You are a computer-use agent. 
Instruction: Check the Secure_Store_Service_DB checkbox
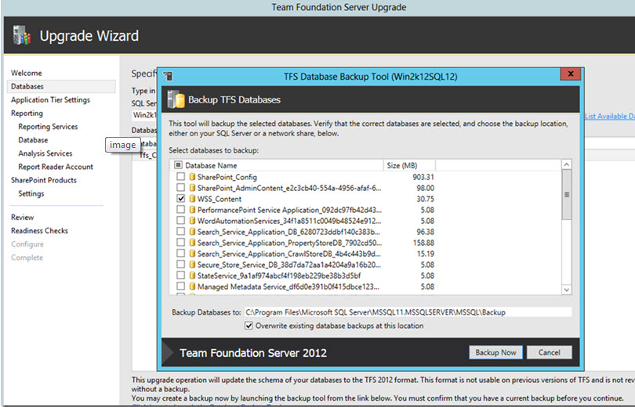180,265
